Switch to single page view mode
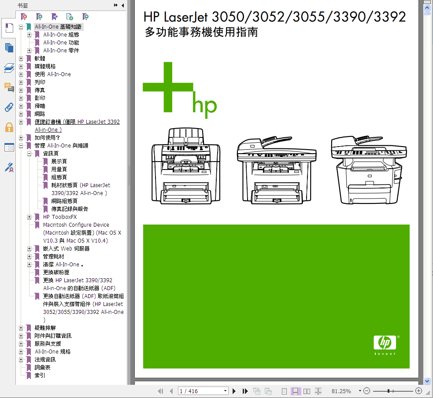The image size is (433, 398). [284, 391]
